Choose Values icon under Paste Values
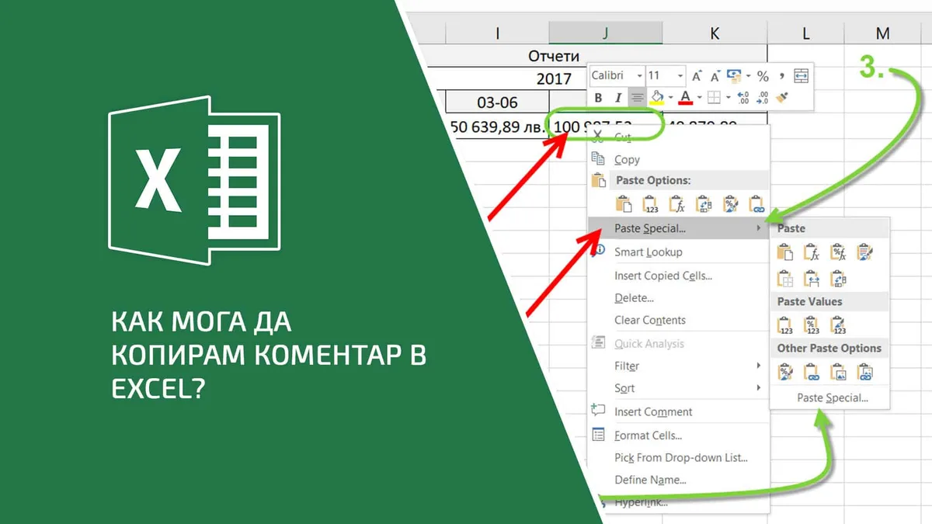The image size is (932, 524). tap(785, 325)
